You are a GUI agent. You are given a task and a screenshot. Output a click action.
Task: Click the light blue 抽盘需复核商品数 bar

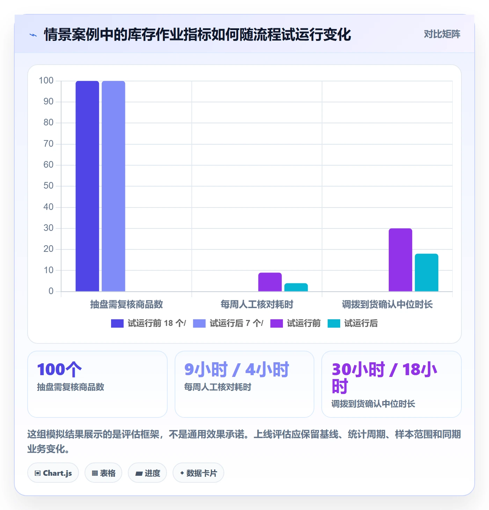tap(114, 186)
